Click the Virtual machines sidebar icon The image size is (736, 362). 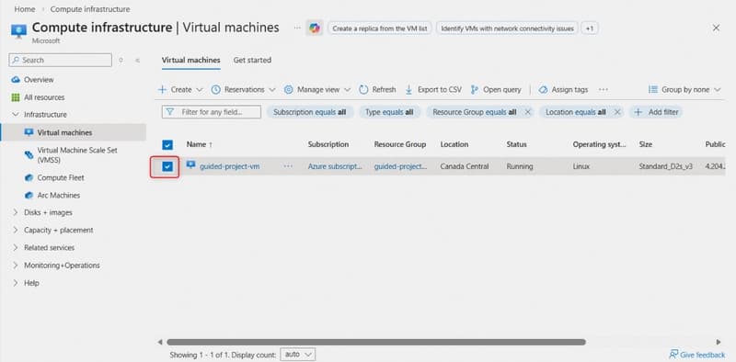pyautogui.click(x=29, y=132)
